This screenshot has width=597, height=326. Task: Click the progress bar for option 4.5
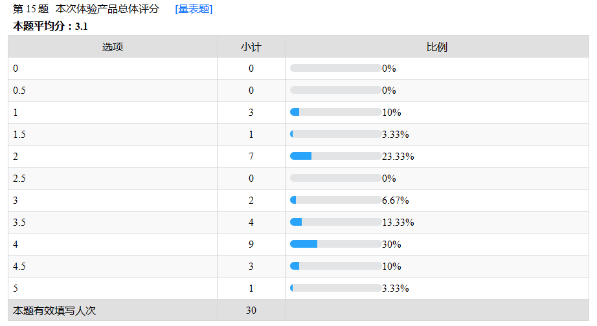335,266
